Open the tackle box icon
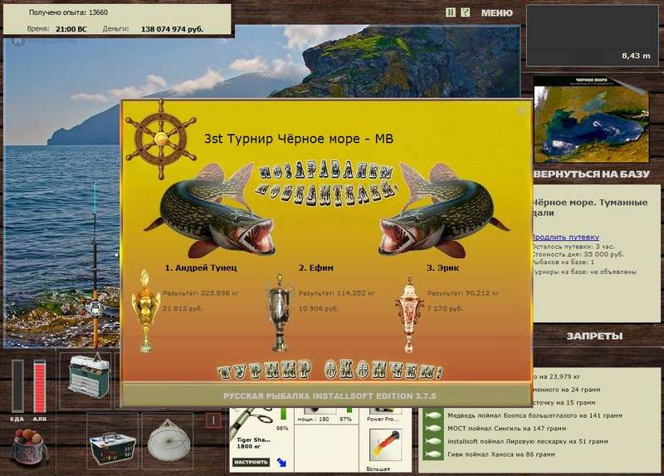The width and height of the screenshot is (664, 476). 89,376
